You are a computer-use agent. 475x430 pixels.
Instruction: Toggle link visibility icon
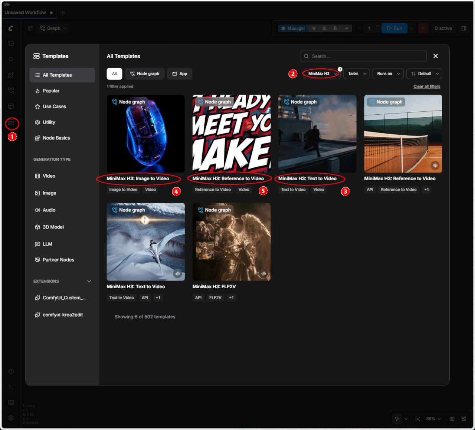coord(464,419)
